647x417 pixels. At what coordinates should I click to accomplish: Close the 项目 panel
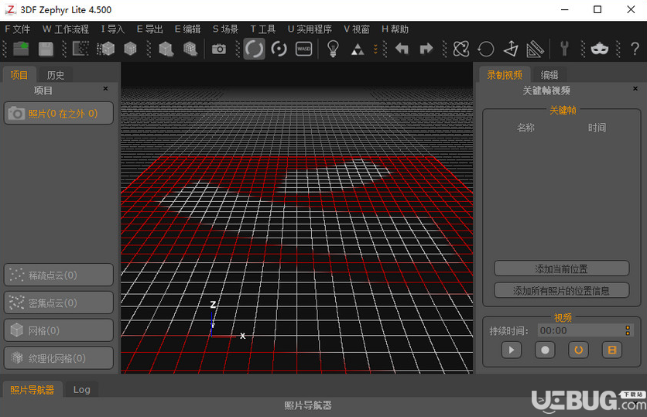pos(105,89)
